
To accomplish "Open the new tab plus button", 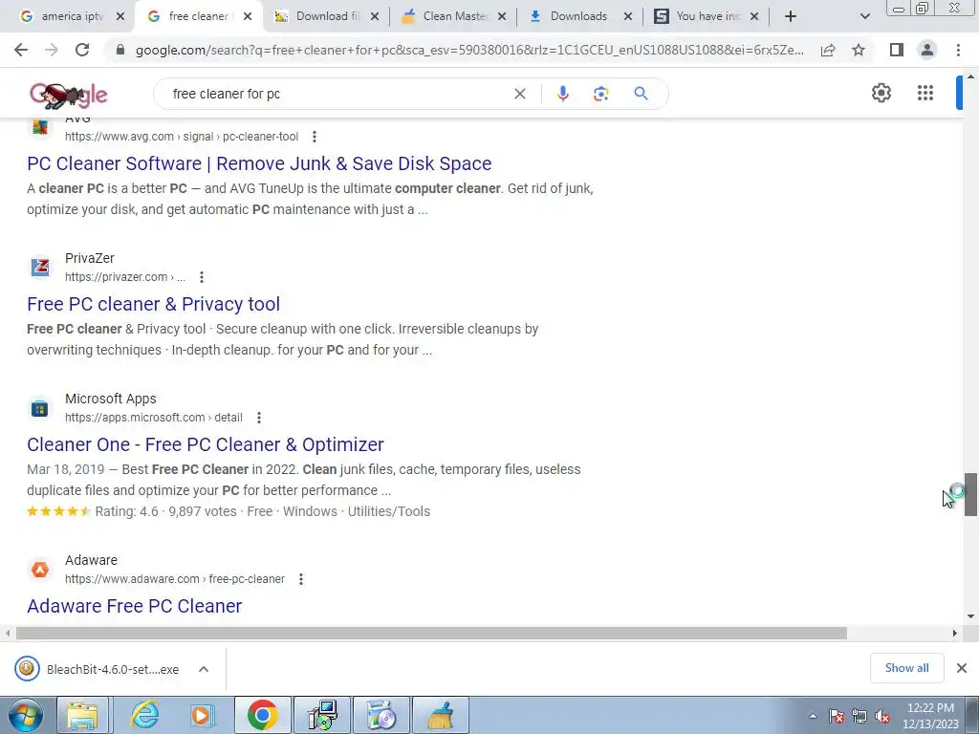I will [x=791, y=16].
